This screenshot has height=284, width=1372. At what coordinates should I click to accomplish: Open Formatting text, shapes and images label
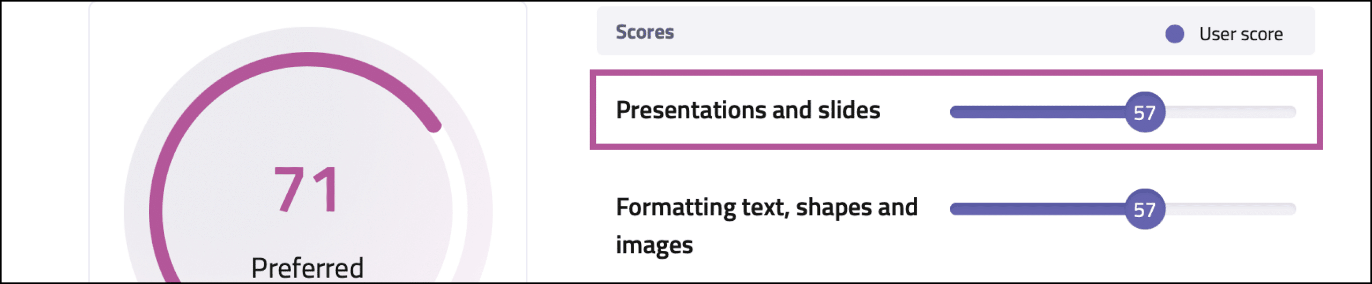point(767,226)
